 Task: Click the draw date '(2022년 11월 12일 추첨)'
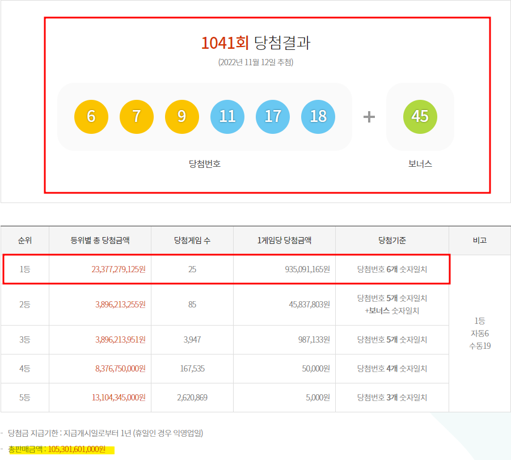coord(256,62)
